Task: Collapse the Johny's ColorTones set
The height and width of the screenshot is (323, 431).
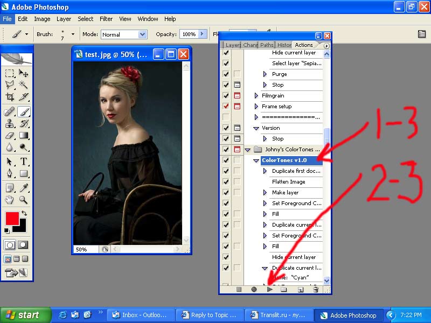Action: (247, 150)
